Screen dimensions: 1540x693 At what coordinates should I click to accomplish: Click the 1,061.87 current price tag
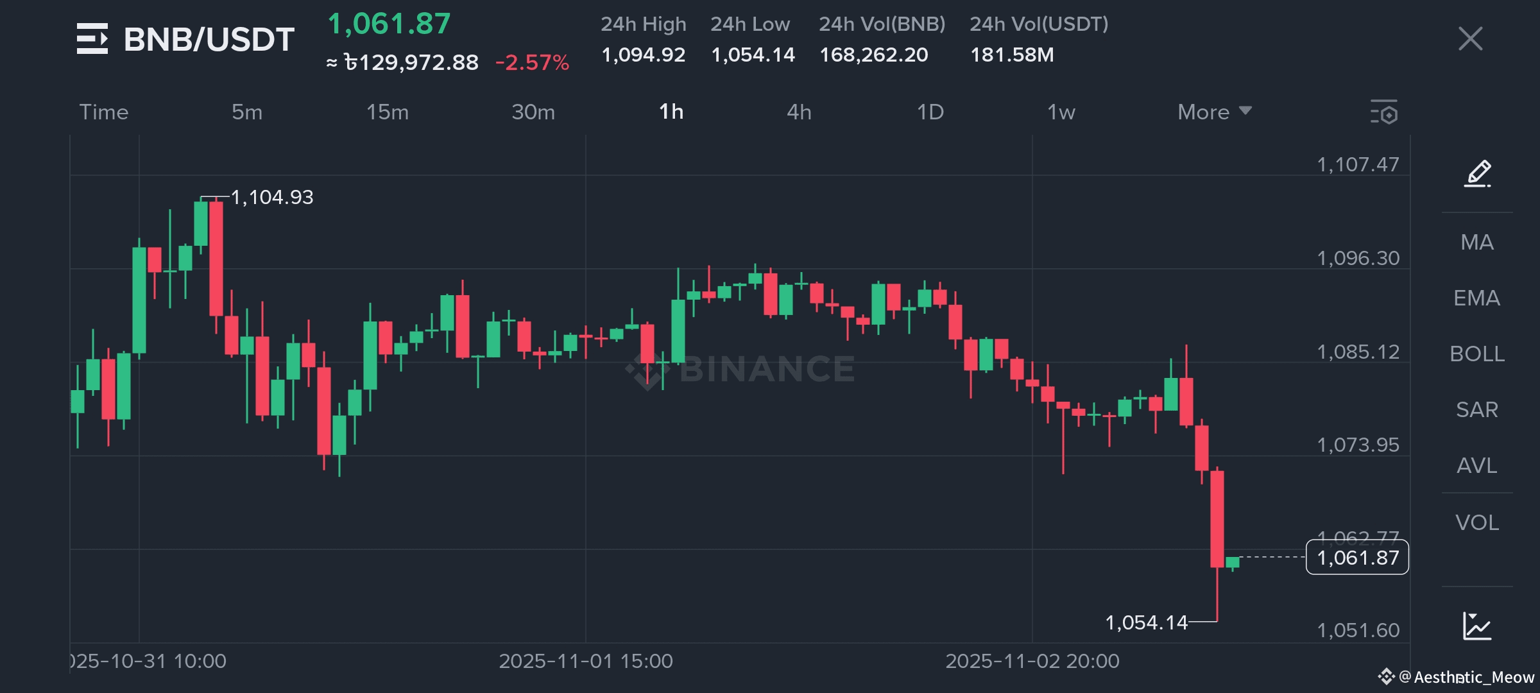coord(1357,558)
